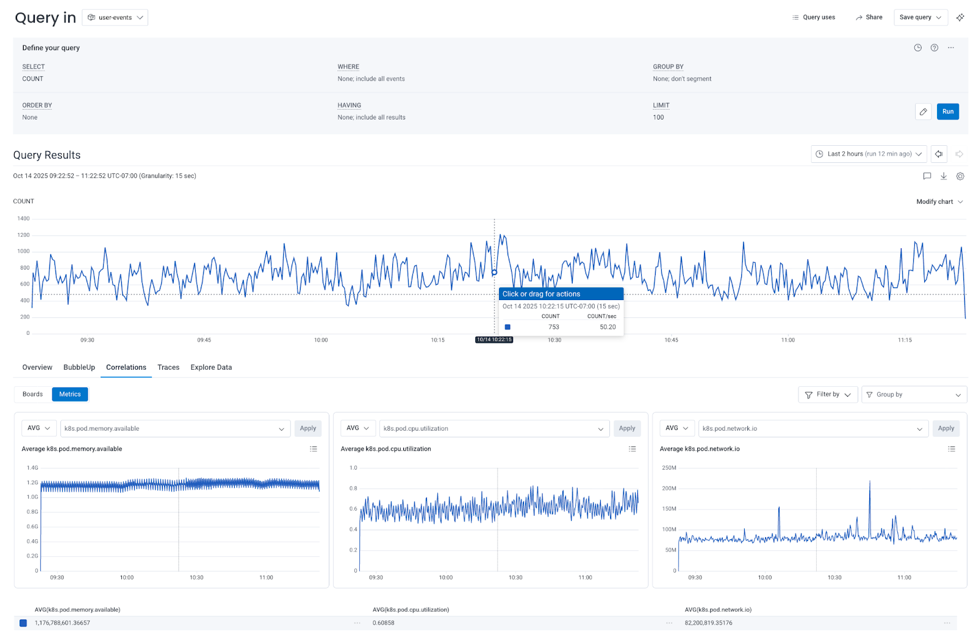
Task: Click the k8s.pod.memory.available metric field
Action: point(175,428)
